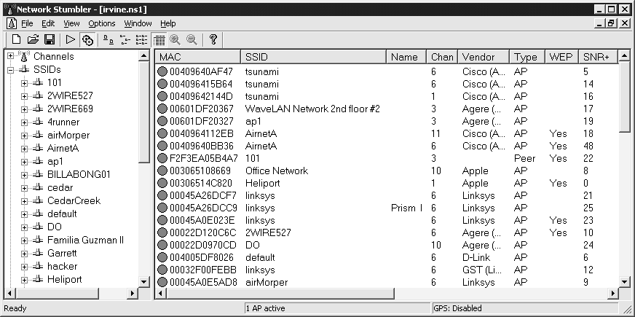Viewport: 635px width, 317px height.
Task: Expand the 2WIRE527 tree node
Action: click(24, 96)
